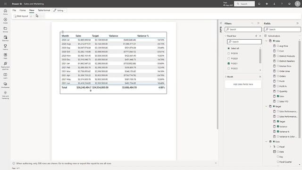Collapse the Sales table in Fields
This screenshot has width=302, height=170.
coord(266,41)
